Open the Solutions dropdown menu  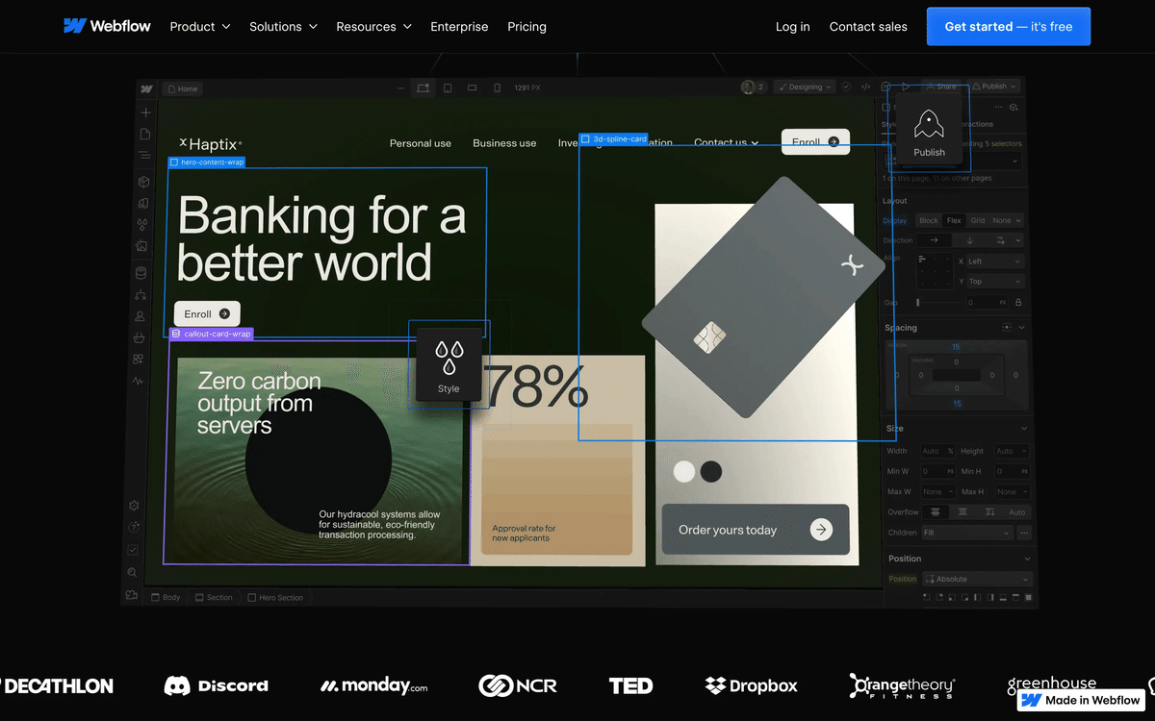(x=284, y=27)
